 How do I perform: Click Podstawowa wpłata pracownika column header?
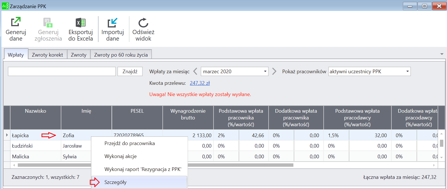click(241, 117)
